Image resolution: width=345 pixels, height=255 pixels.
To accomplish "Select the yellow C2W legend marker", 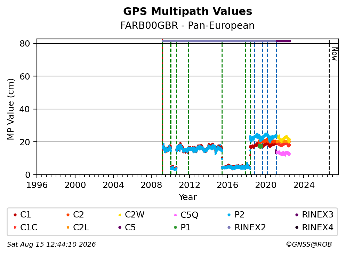I will (x=120, y=215).
